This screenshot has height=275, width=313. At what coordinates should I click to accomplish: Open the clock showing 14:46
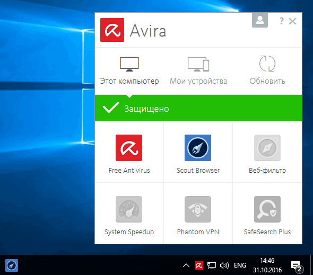(267, 265)
